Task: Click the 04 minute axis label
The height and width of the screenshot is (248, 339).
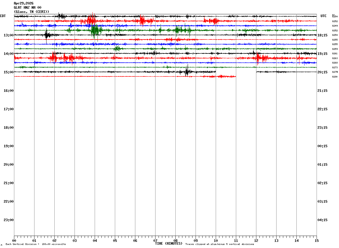Action: [x=95, y=241]
